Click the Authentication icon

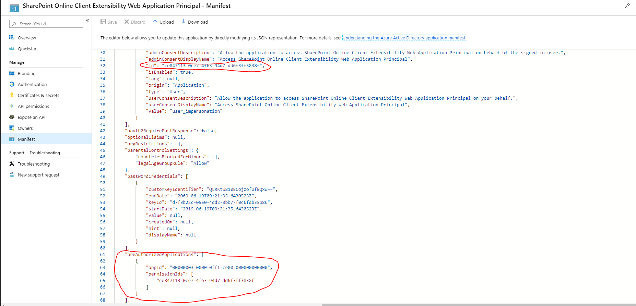(12, 84)
